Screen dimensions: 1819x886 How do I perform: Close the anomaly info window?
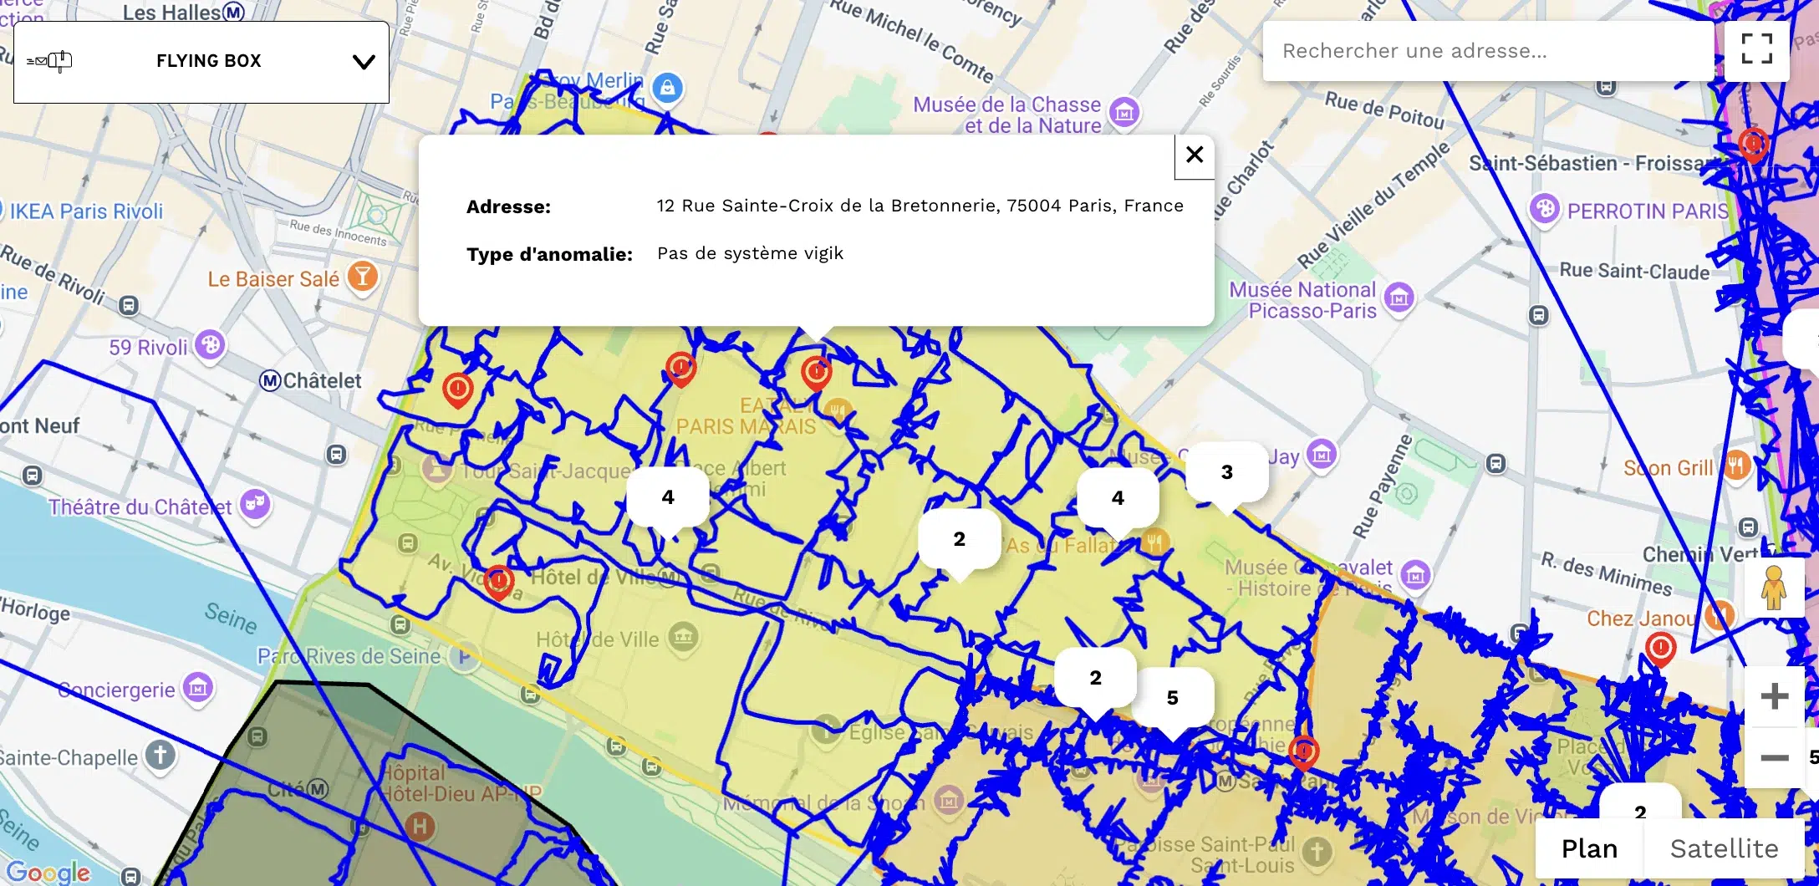pos(1194,155)
